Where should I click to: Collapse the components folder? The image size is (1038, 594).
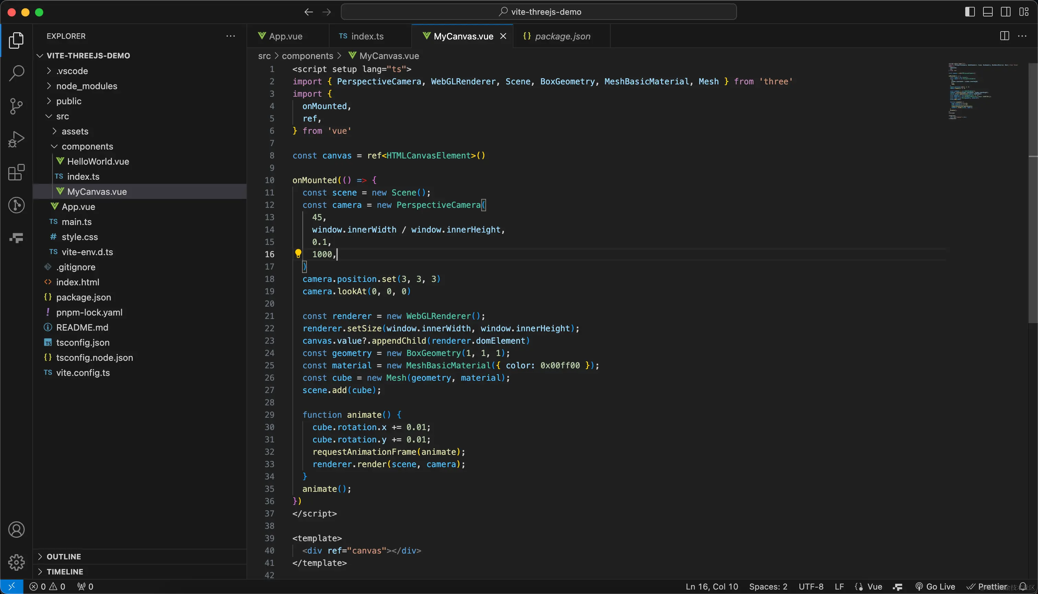pyautogui.click(x=88, y=146)
